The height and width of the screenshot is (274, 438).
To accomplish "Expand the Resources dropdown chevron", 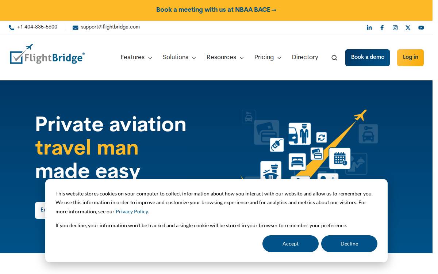I will pos(242,58).
